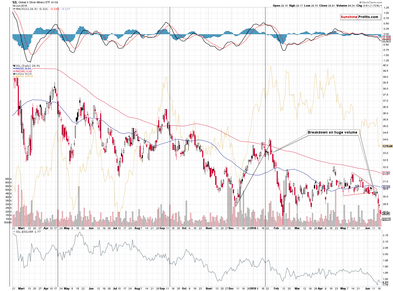Click the 1.77 ratio tag on right axis
The height and width of the screenshot is (291, 393).
pos(385,283)
